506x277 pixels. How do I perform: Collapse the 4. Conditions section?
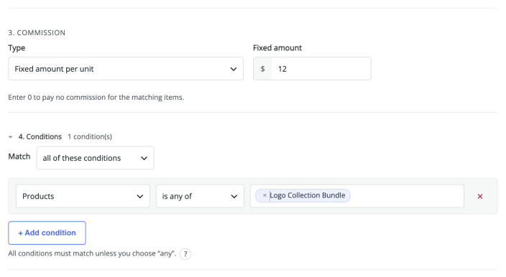click(x=11, y=137)
